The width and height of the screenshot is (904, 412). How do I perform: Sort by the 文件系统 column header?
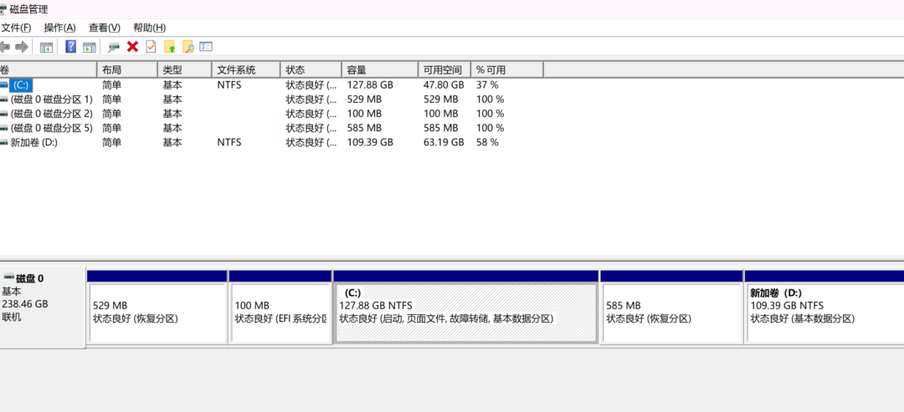(x=246, y=70)
